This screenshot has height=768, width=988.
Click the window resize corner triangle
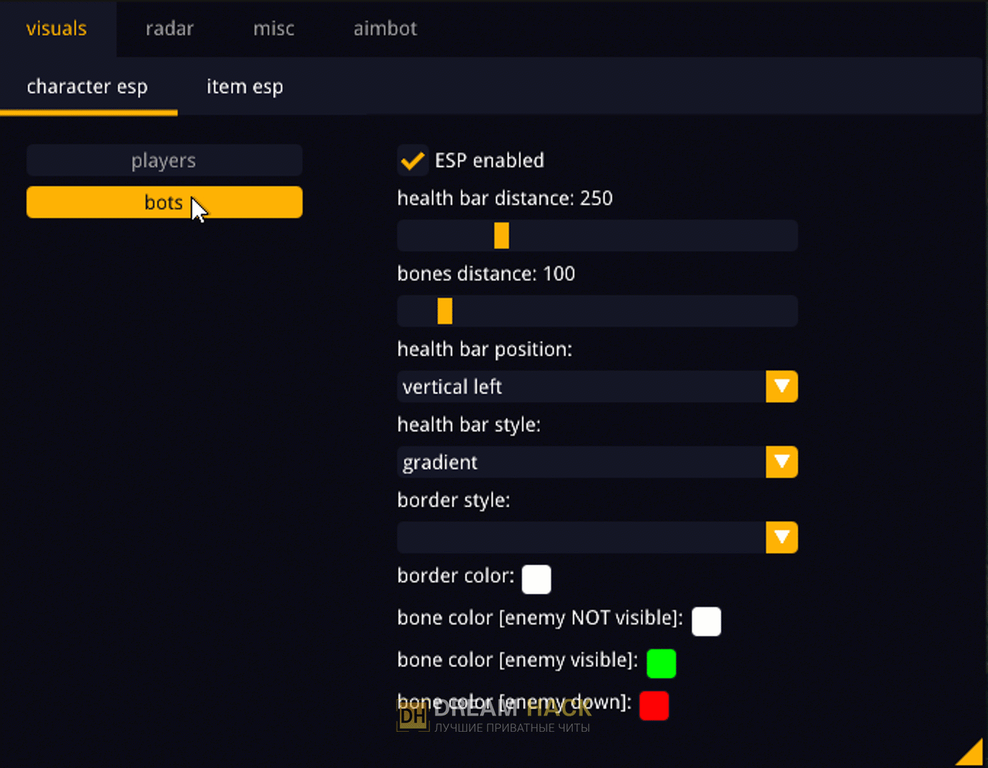pos(973,754)
